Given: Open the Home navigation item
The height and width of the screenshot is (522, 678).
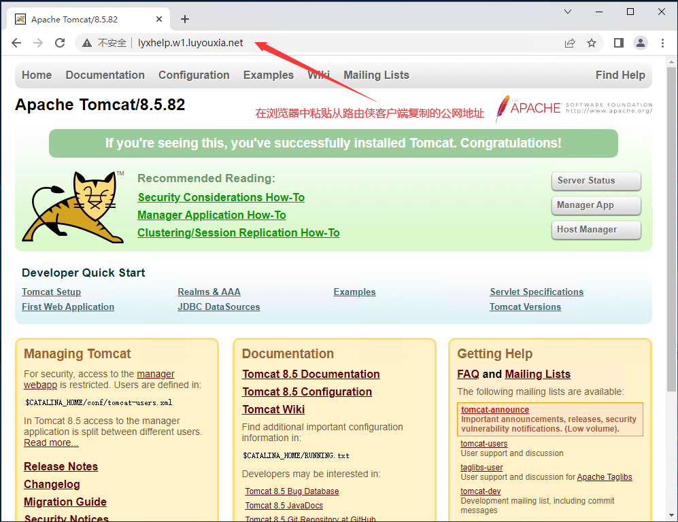Looking at the screenshot, I should (37, 75).
